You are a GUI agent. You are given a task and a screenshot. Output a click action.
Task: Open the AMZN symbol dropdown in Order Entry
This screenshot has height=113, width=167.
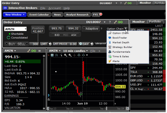[x=25, y=29]
